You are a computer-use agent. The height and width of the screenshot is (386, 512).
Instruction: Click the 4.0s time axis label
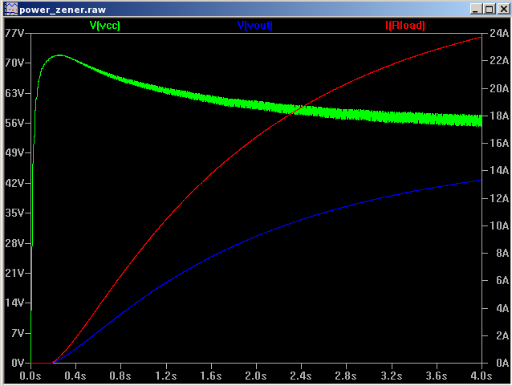[482, 376]
